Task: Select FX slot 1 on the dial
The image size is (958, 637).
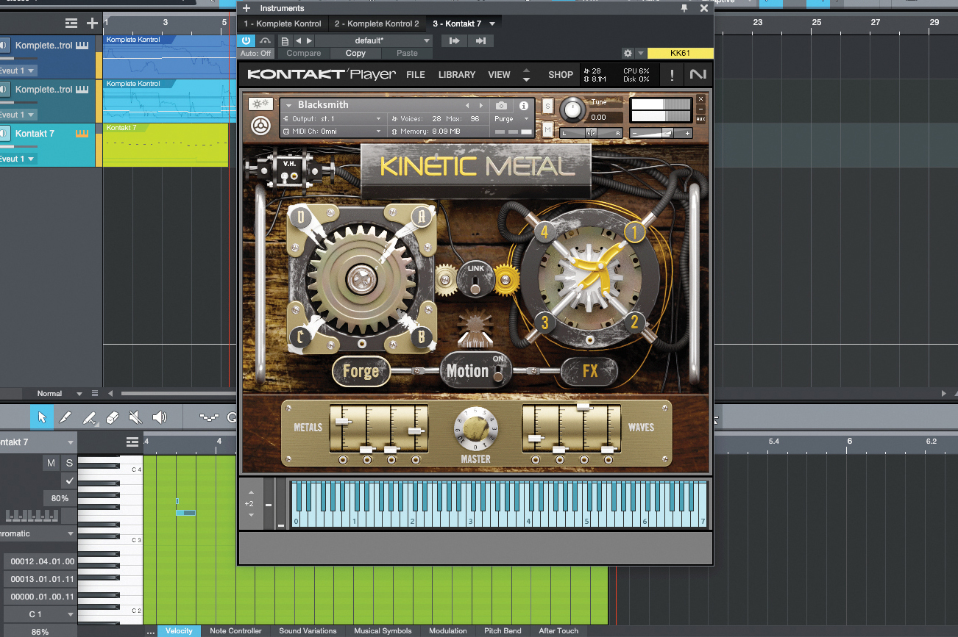Action: pyautogui.click(x=634, y=233)
